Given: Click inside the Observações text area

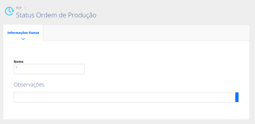Looking at the screenshot, I should (x=124, y=97).
